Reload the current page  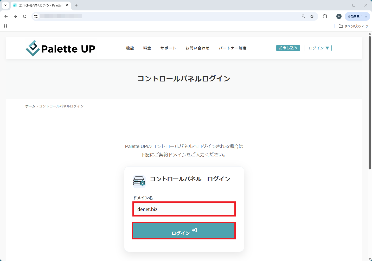tap(25, 16)
